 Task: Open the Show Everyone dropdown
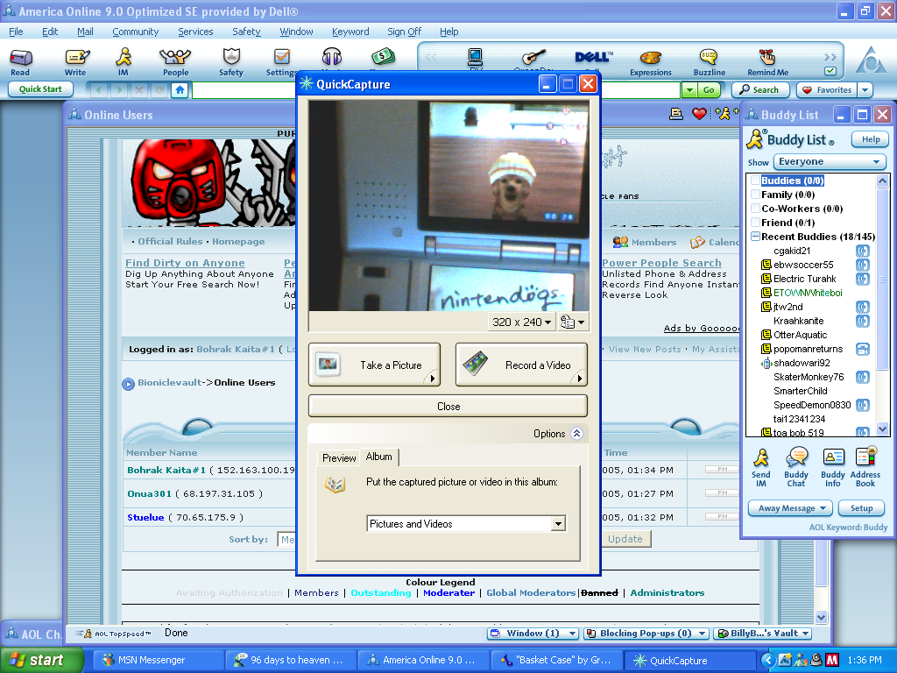(x=828, y=162)
